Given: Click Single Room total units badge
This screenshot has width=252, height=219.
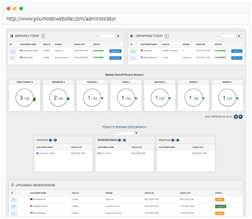Looking at the screenshot, I should [x=178, y=140].
